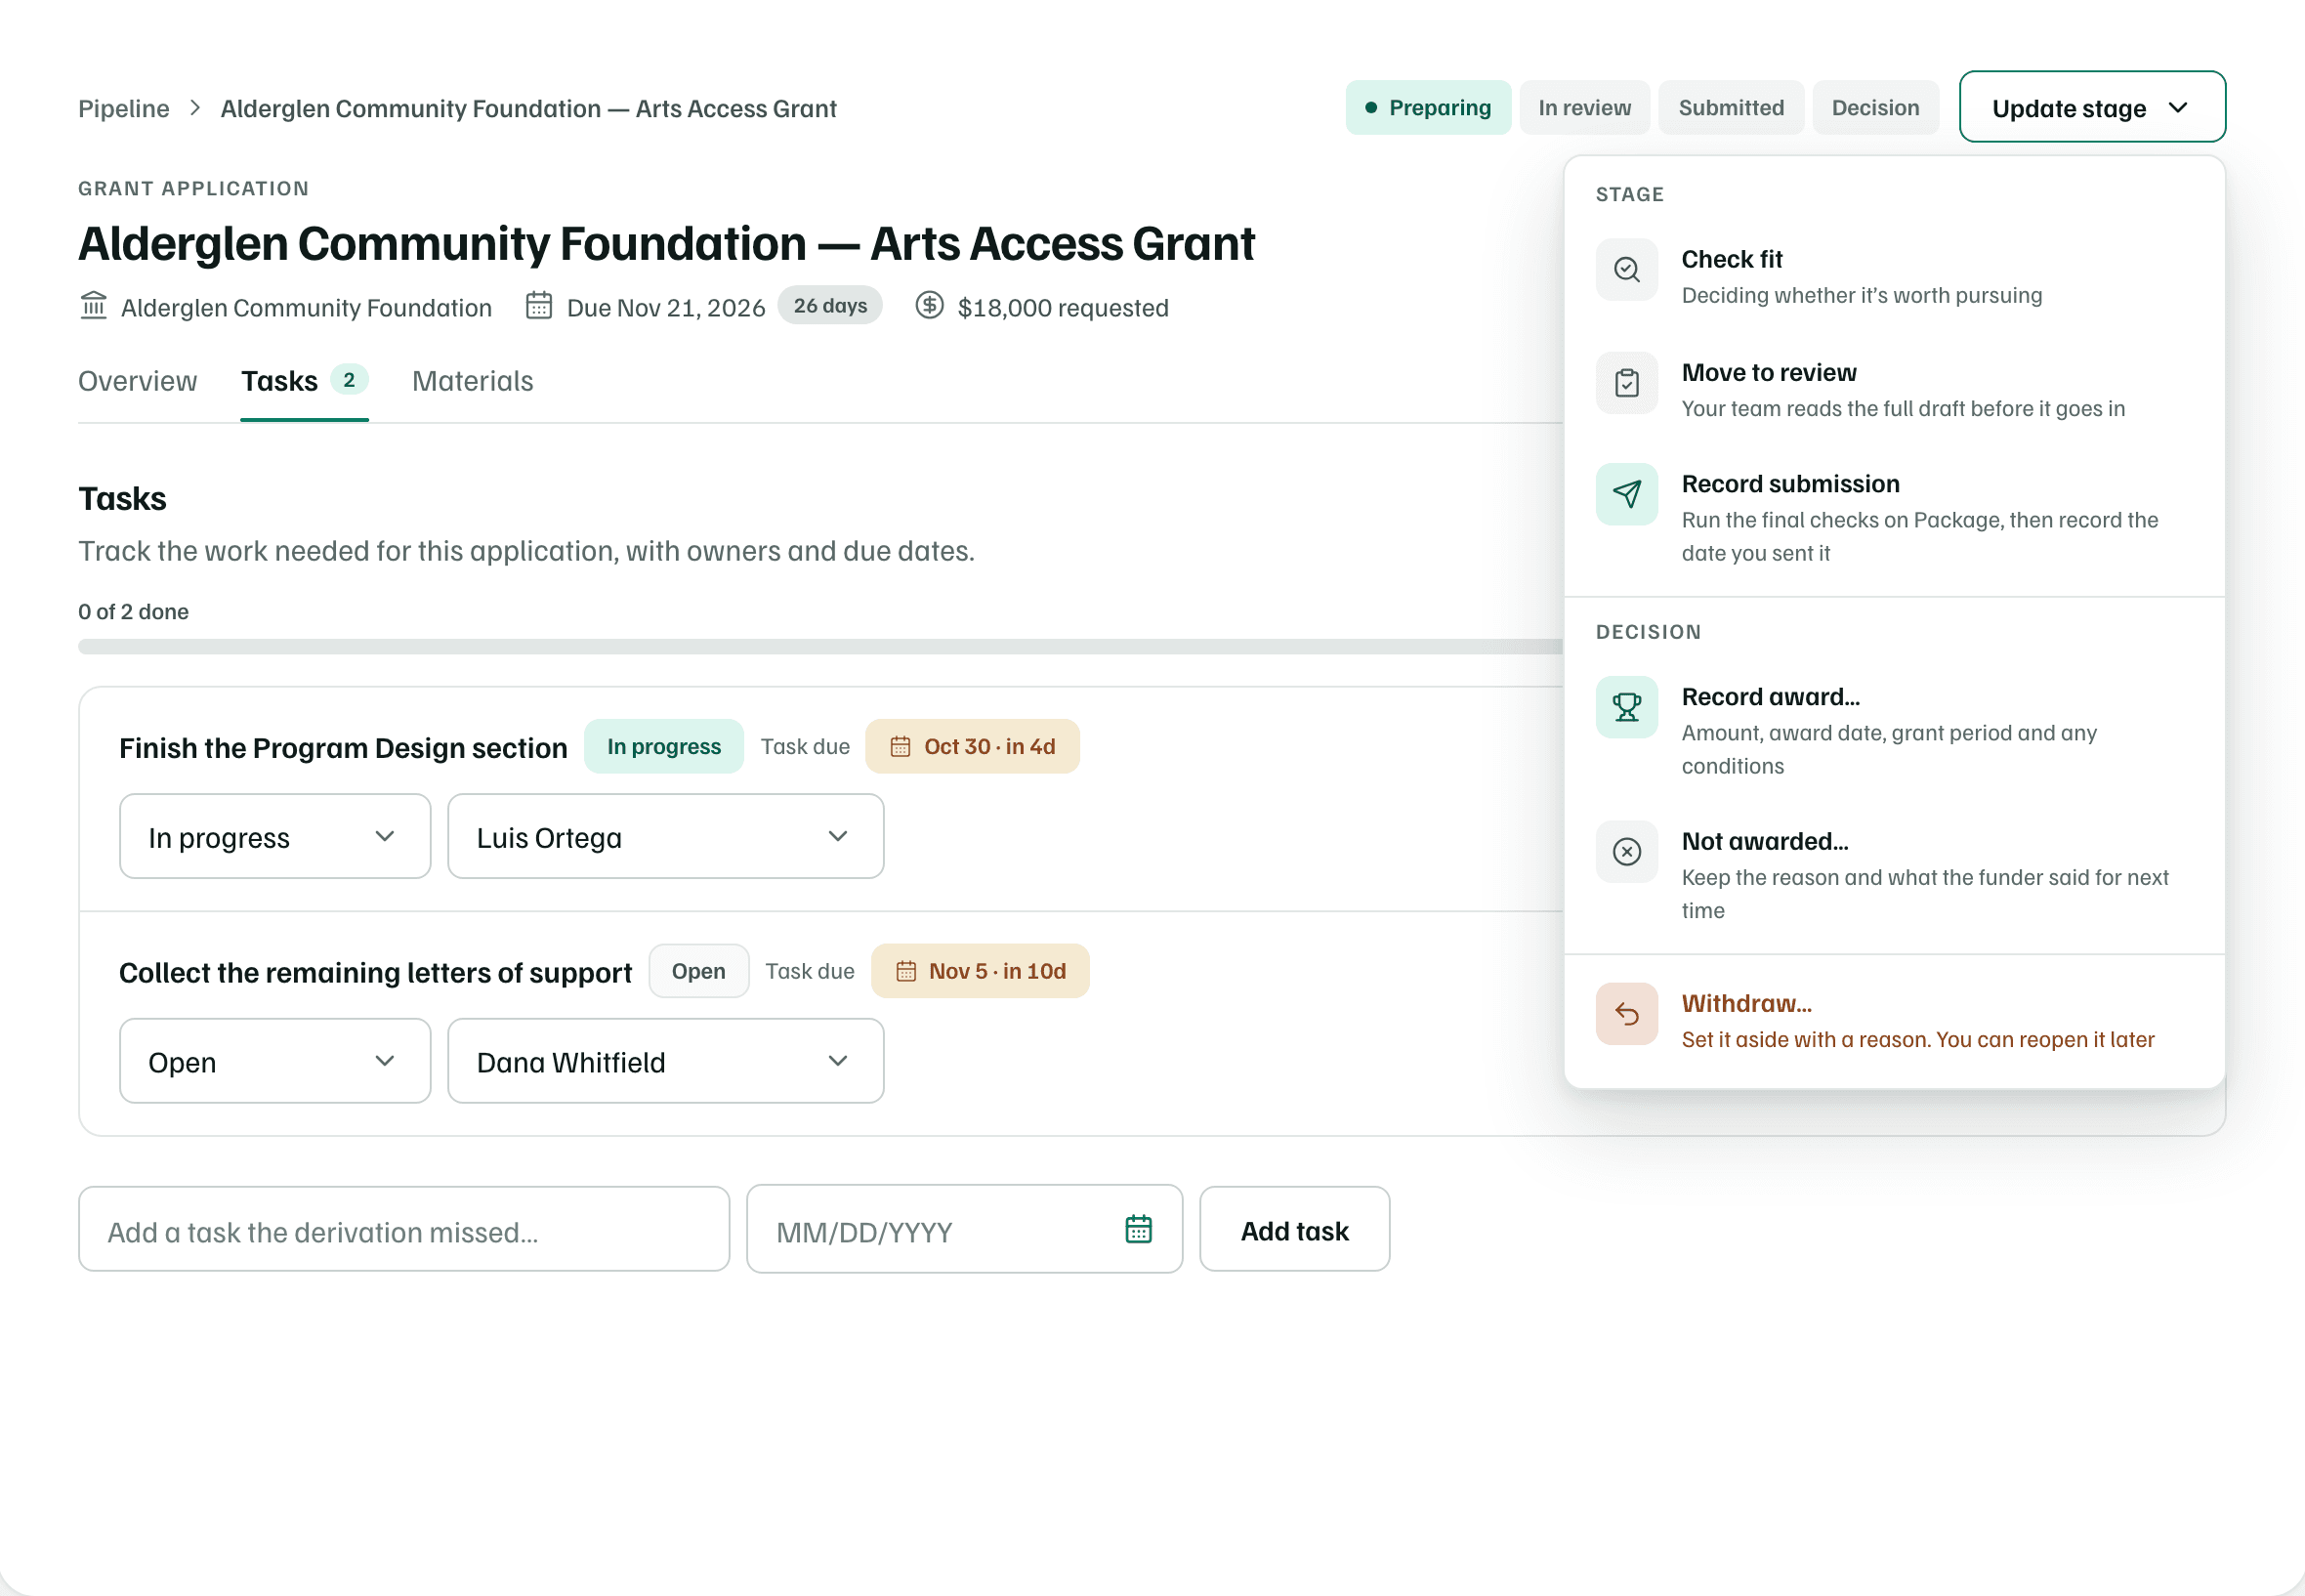Viewport: 2305px width, 1596px height.
Task: Click the dollar coin icon beside $18,000
Action: 929,306
